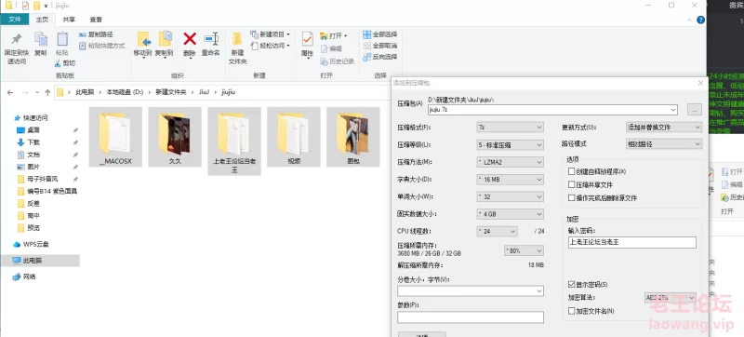Click History (历史记录) in ribbon
Image resolution: width=744 pixels, height=337 pixels.
coord(338,61)
